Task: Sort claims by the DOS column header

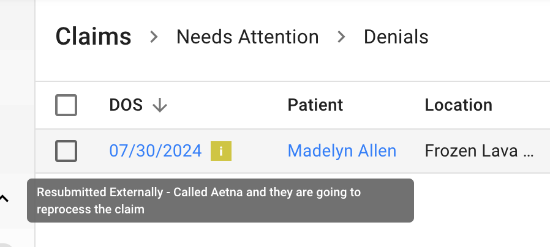Action: (126, 105)
